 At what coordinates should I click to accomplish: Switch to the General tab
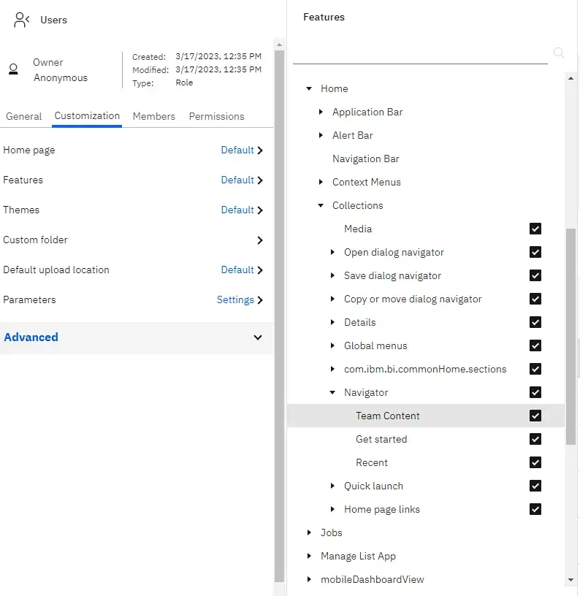coord(23,116)
